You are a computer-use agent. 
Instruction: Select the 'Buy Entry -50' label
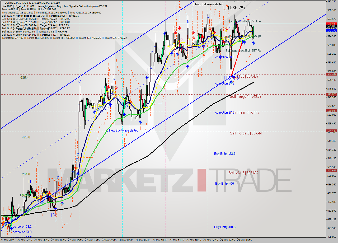tap(224, 183)
